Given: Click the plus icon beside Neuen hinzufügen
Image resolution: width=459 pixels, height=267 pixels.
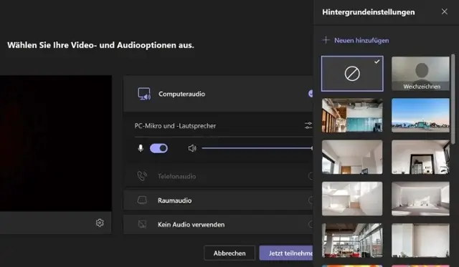Looking at the screenshot, I should (326, 40).
